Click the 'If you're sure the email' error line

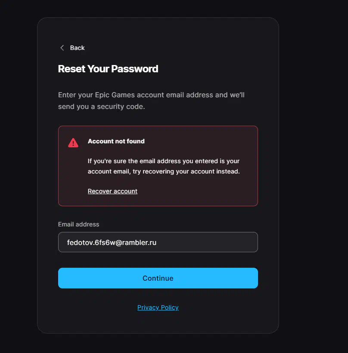tap(164, 161)
